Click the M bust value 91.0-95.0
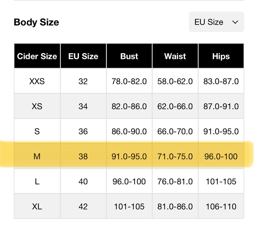The height and width of the screenshot is (226, 258). [129, 156]
